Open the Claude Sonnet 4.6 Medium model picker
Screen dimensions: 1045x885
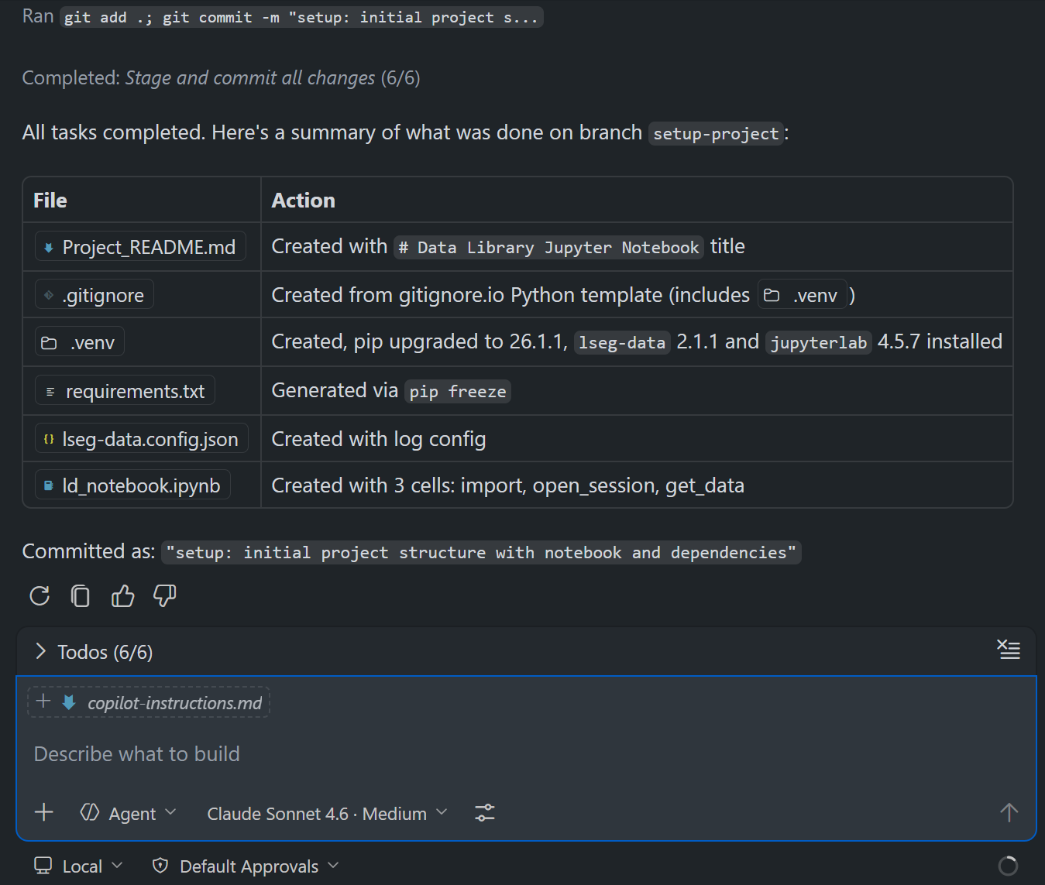pos(328,814)
